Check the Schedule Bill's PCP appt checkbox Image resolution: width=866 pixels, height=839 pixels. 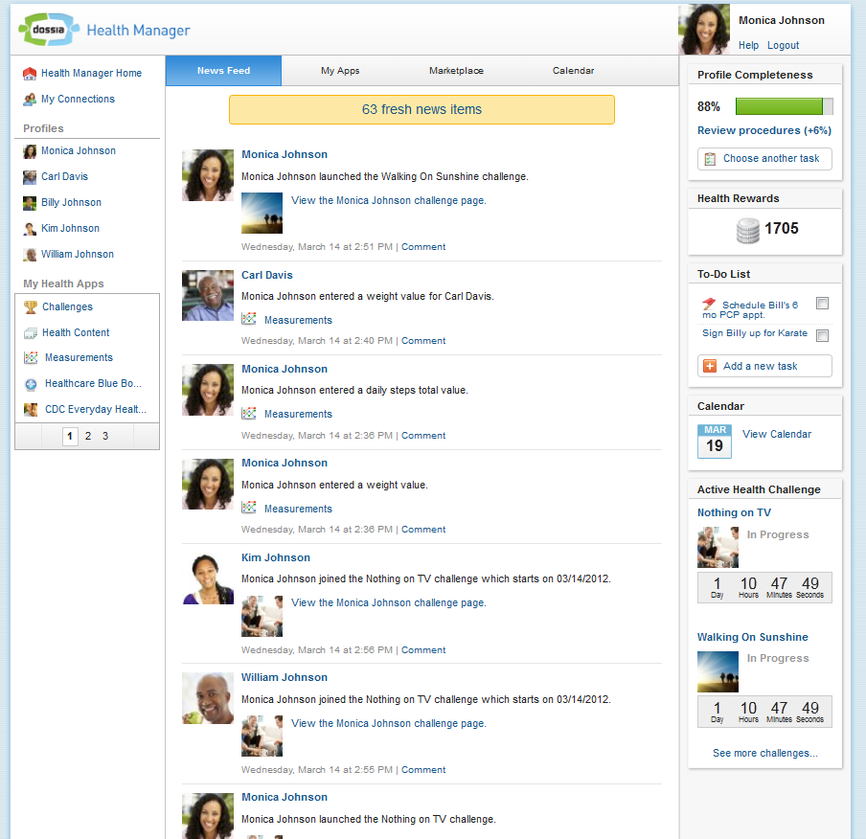coord(822,304)
